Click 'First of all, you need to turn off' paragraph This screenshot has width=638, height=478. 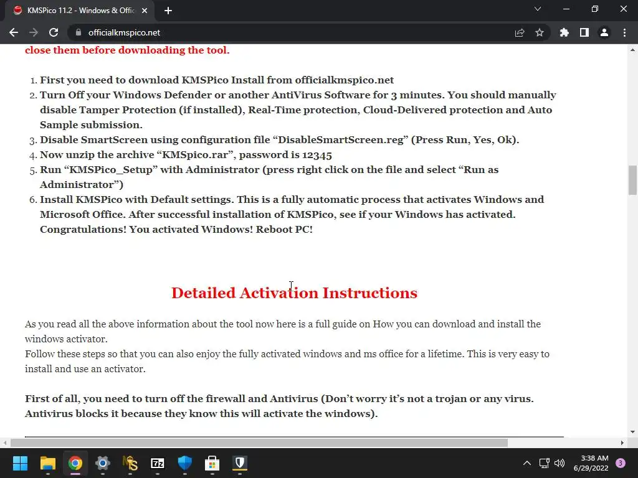tap(279, 406)
